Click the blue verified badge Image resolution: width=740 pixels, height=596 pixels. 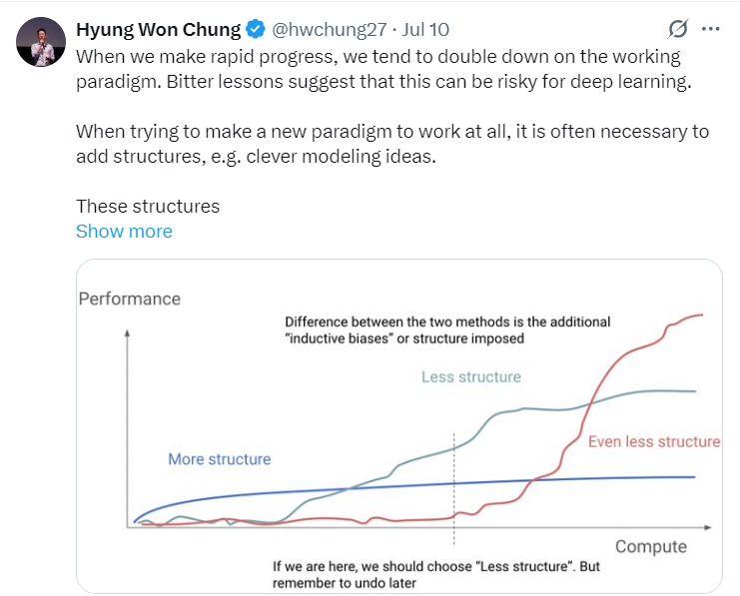[x=255, y=30]
